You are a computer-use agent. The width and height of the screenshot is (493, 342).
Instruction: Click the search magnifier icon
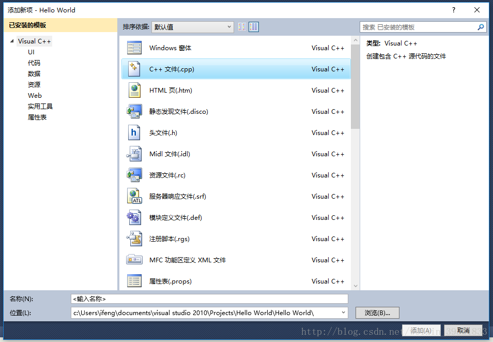click(481, 27)
